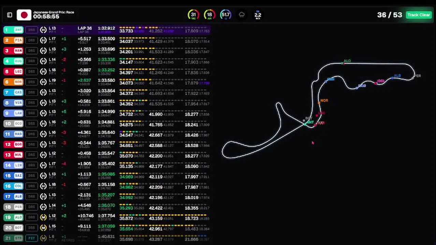Select driver tag 8 VER

click(13, 103)
